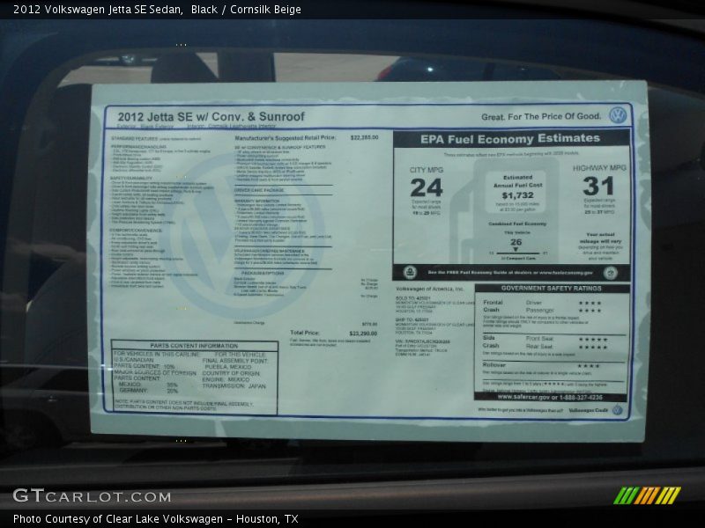
Task: Click the DOT seal left of the fuel economy guide banner
Action: pos(410,271)
